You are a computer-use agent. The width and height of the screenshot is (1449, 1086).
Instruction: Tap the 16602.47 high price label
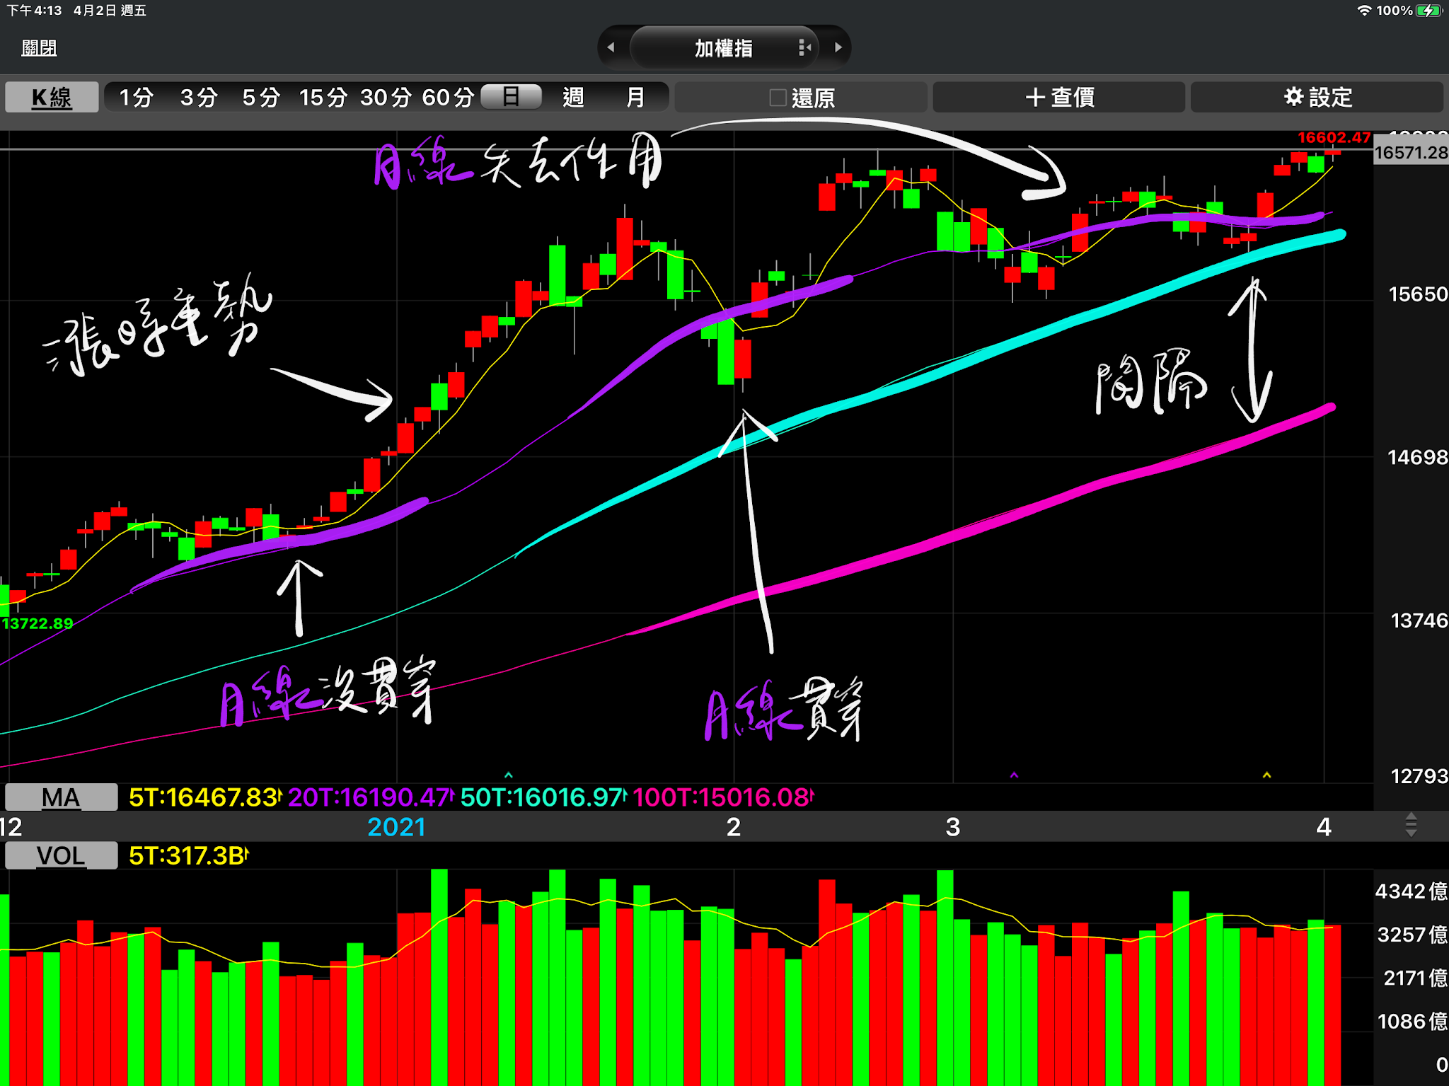pyautogui.click(x=1334, y=137)
